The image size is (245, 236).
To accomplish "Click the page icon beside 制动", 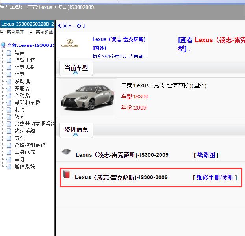I will pos(9,110).
